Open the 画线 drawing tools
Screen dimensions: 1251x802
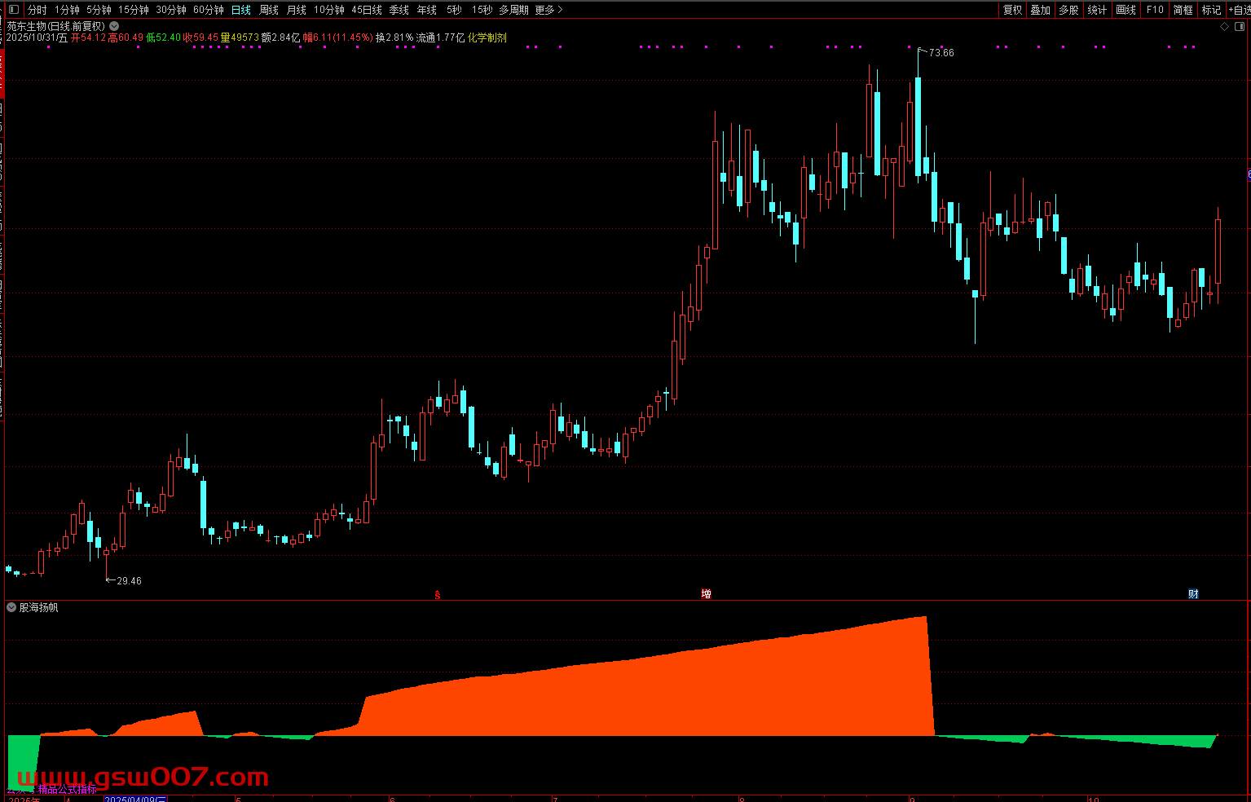pos(1125,10)
